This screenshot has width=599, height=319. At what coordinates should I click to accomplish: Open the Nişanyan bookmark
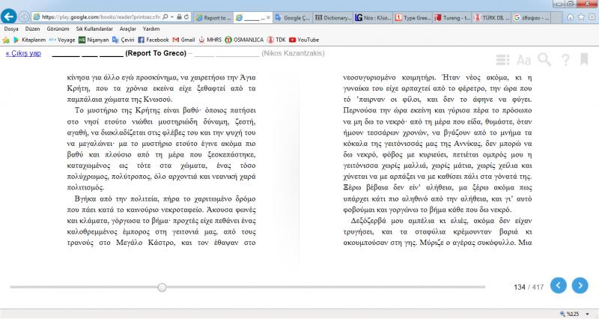coord(94,40)
